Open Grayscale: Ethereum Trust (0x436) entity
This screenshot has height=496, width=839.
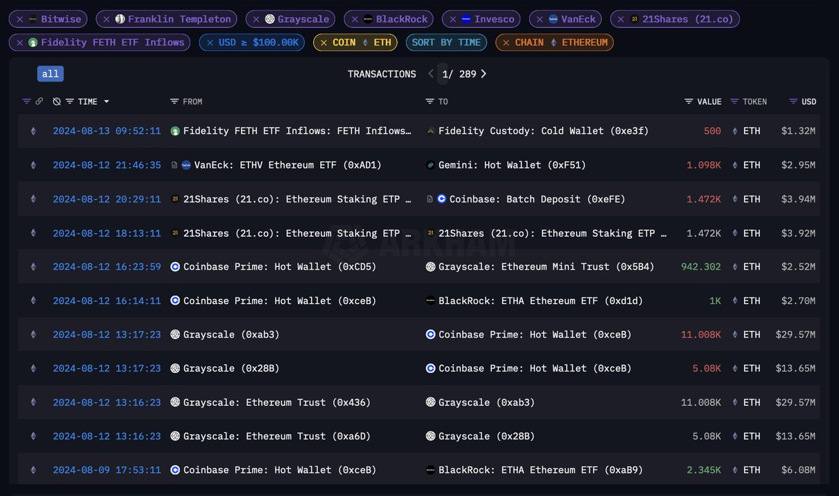pos(277,402)
